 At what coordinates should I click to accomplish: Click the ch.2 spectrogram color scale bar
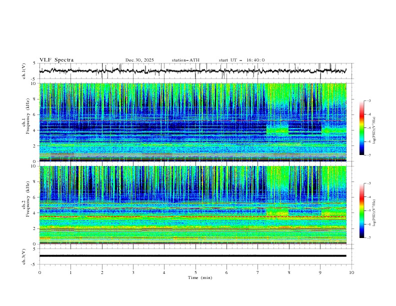click(x=361, y=210)
